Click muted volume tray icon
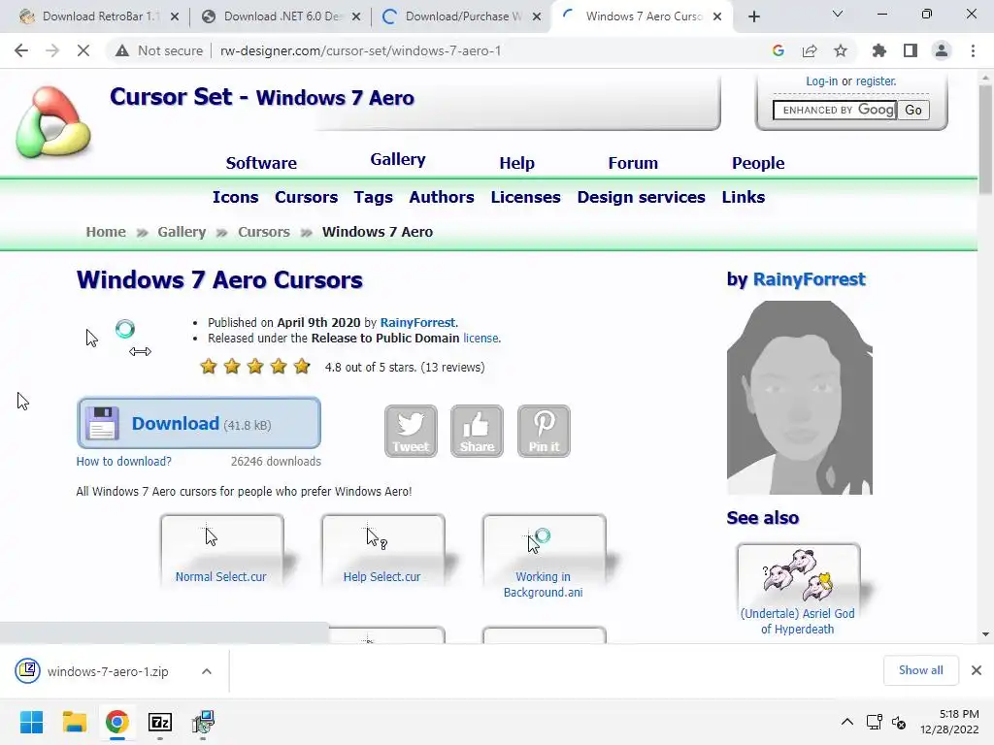 tap(899, 722)
